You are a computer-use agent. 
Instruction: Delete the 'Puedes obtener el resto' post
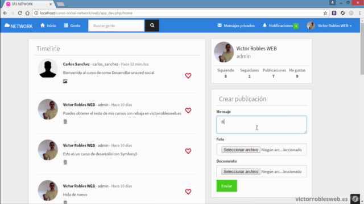pos(65,122)
